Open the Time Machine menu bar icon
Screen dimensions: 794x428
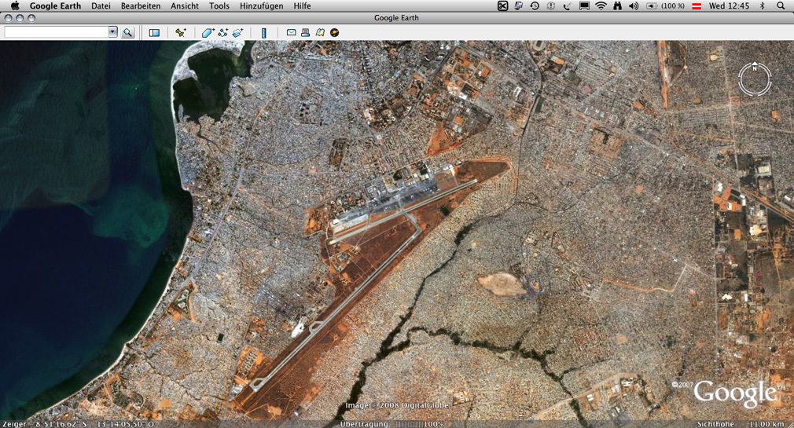[535, 6]
